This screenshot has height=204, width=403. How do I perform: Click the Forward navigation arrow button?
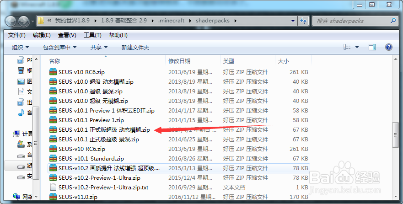[x=24, y=21]
